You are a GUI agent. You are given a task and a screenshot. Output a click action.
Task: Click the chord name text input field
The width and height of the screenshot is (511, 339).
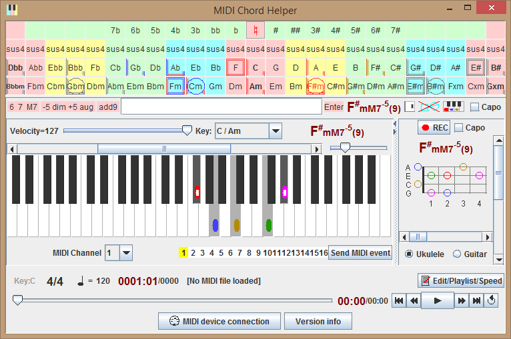(221, 107)
